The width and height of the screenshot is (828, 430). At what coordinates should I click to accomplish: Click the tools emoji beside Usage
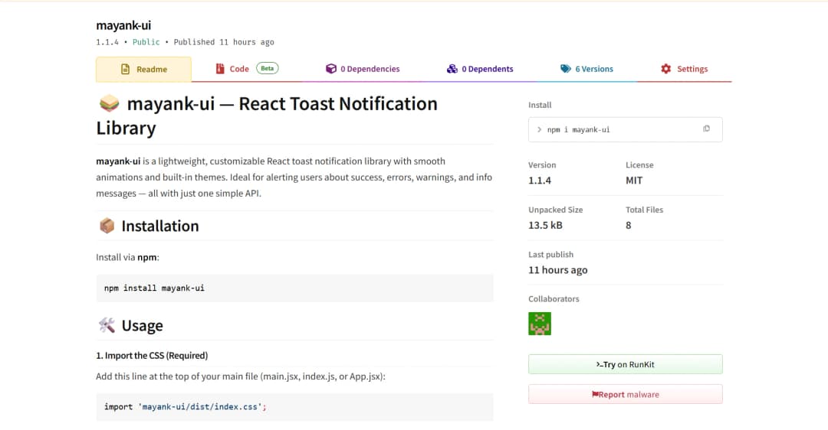pyautogui.click(x=107, y=325)
